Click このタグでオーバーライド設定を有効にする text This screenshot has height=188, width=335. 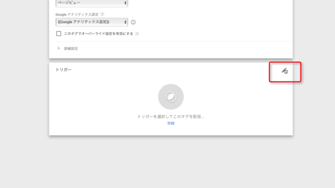(x=98, y=34)
